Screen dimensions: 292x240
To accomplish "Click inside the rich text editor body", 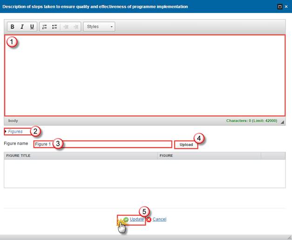I will 145,75.
